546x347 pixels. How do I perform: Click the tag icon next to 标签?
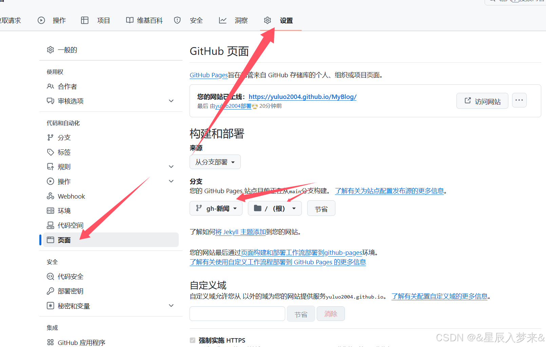pos(50,152)
